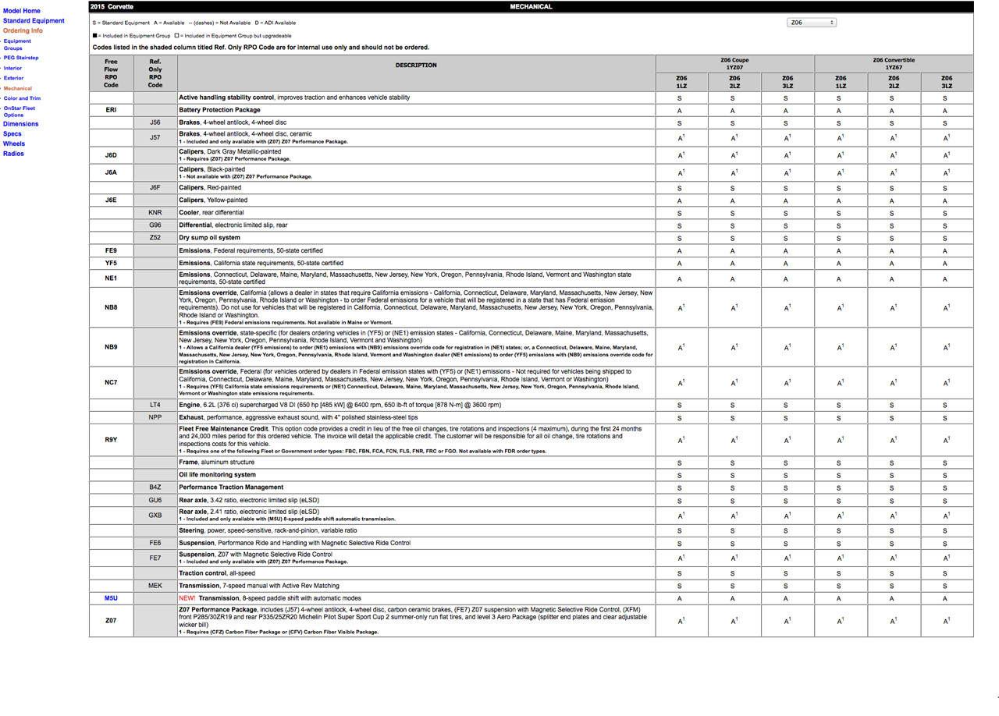Navigate to Radios page
This screenshot has height=716, width=999.
click(x=13, y=154)
